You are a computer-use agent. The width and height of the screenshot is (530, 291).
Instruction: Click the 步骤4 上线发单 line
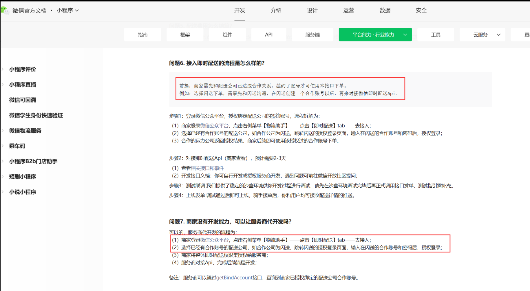click(x=262, y=195)
